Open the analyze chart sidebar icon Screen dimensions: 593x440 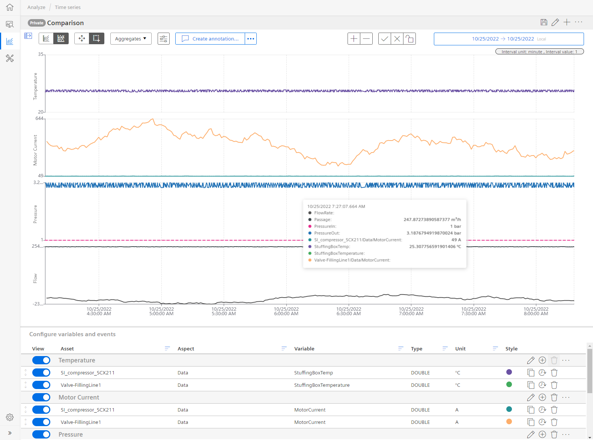point(10,41)
